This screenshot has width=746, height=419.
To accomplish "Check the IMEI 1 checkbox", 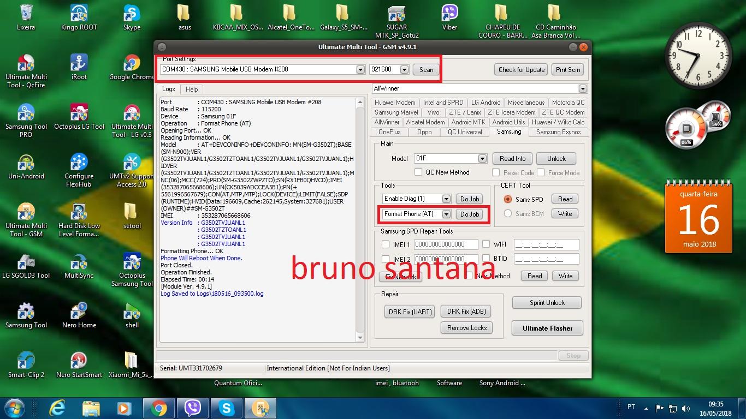I will pos(386,244).
